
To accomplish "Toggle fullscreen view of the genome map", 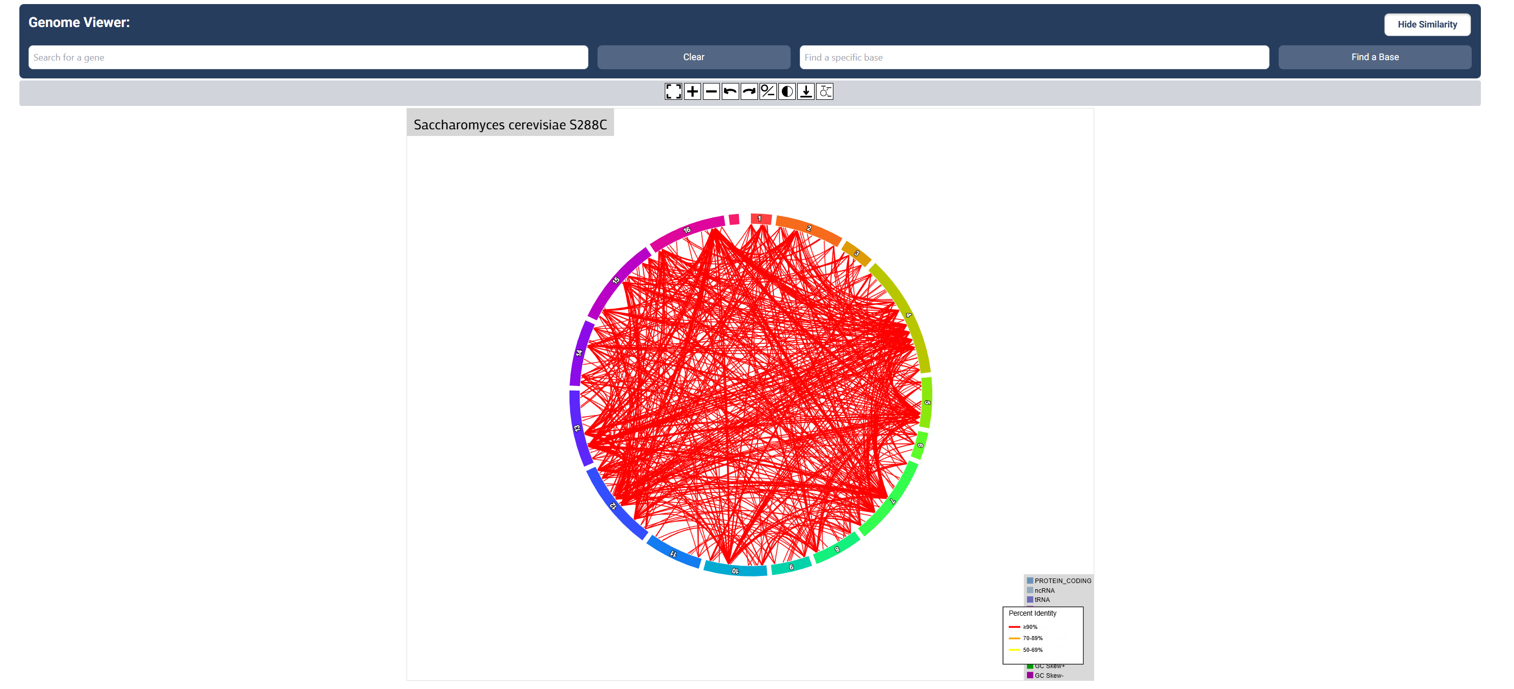I will [x=673, y=91].
